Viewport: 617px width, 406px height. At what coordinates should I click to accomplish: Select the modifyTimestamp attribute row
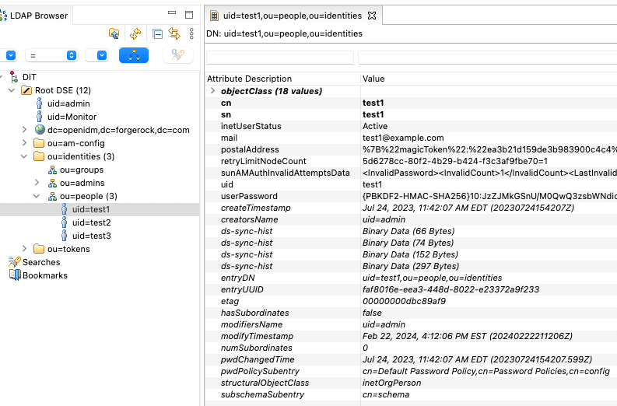(411, 336)
